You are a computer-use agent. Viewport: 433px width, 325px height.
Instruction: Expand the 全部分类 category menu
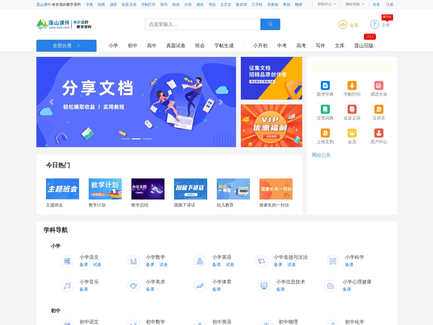66,46
